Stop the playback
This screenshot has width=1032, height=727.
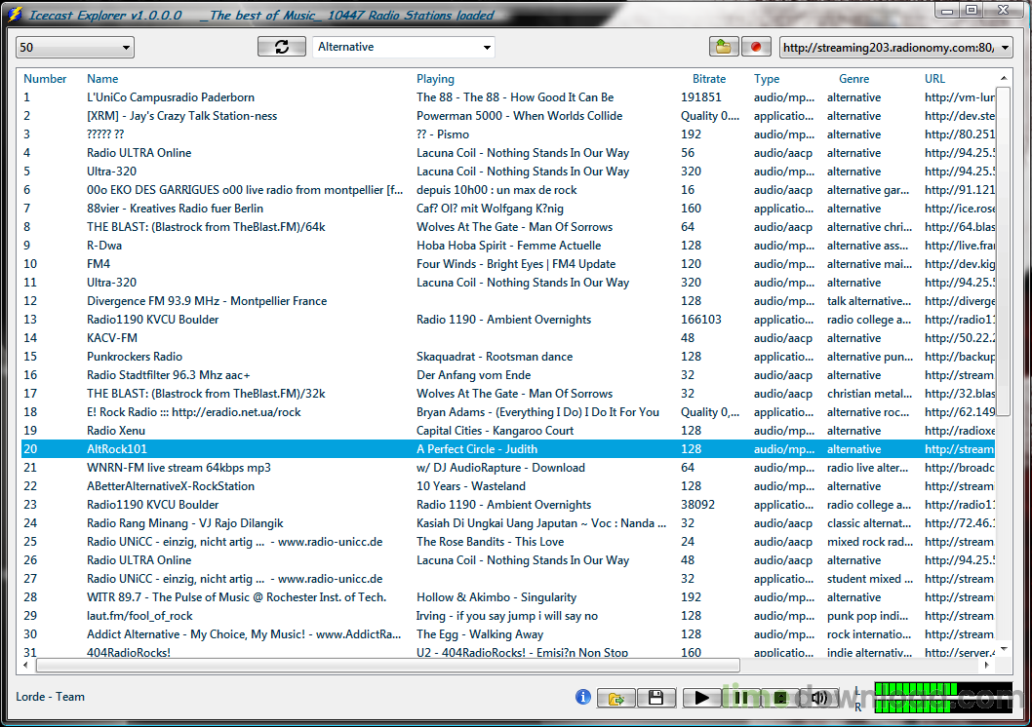tap(780, 698)
